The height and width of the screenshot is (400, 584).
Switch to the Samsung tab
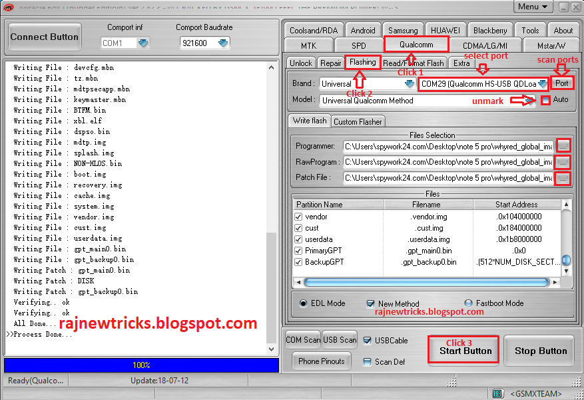pyautogui.click(x=403, y=30)
